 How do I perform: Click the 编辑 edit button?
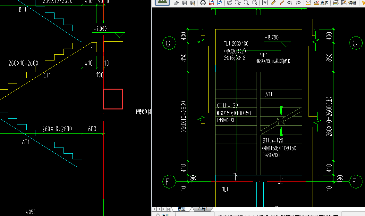coord(348,3)
